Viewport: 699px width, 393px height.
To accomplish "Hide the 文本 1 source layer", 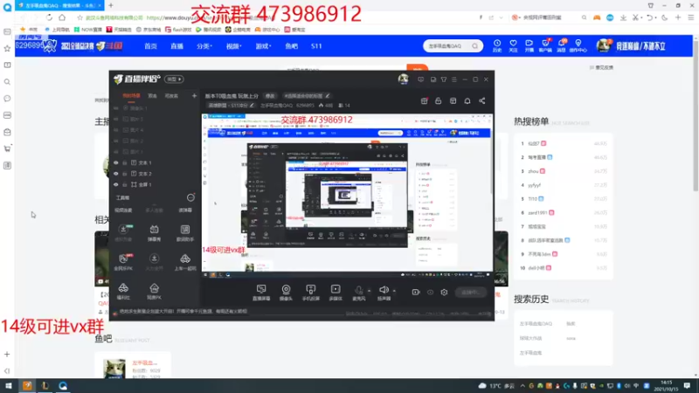I will click(116, 162).
